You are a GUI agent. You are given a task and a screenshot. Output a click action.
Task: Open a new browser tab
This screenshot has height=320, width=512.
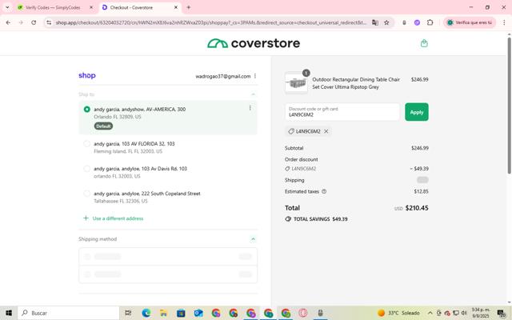[x=189, y=7]
